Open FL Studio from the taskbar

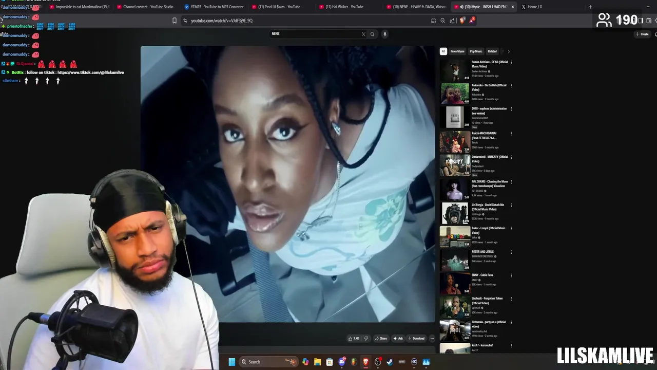pyautogui.click(x=354, y=362)
